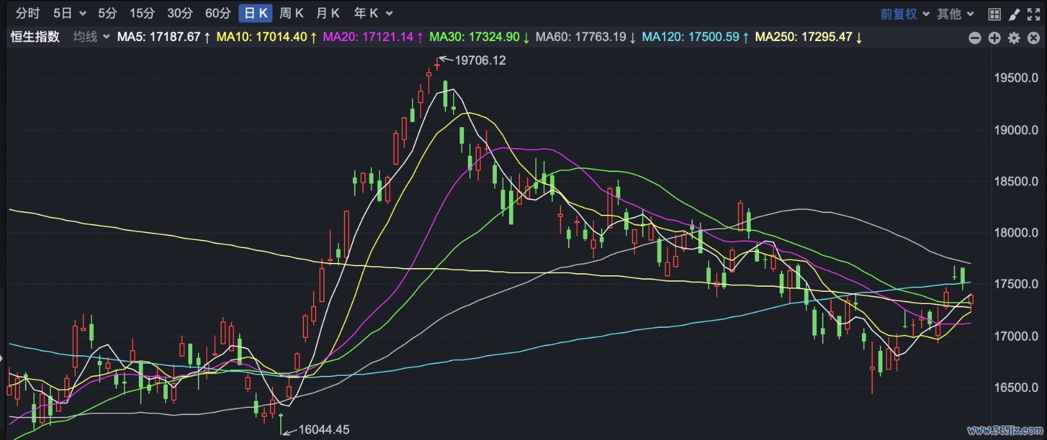Screen dimensions: 1047x440
Task: Switch to the 周K weekly chart
Action: 291,13
